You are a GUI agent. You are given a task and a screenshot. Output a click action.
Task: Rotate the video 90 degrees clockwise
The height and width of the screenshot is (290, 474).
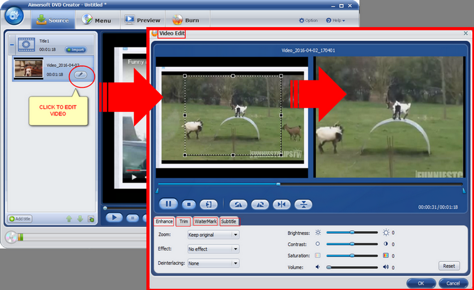[x=260, y=204]
